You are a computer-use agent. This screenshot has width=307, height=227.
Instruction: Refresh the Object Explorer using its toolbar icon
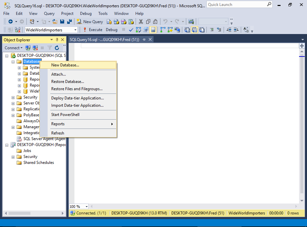coord(57,48)
